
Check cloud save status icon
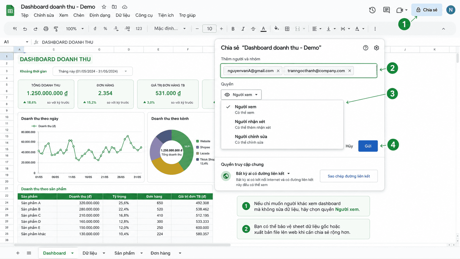[x=125, y=7]
